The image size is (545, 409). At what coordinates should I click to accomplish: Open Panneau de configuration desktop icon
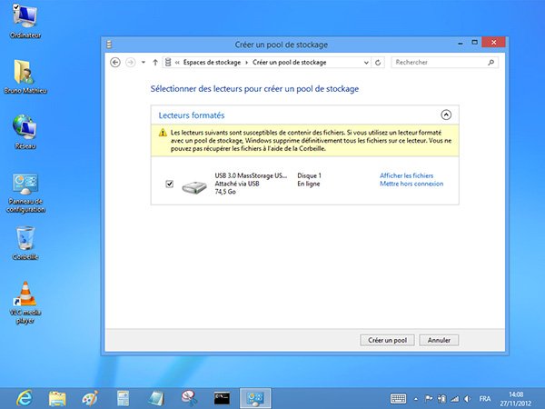[25, 194]
